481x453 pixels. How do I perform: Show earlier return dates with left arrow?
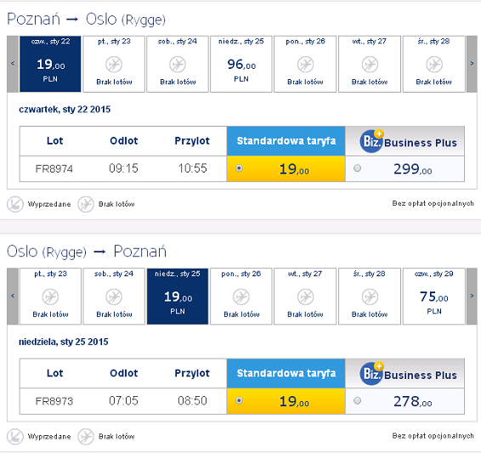coord(13,296)
